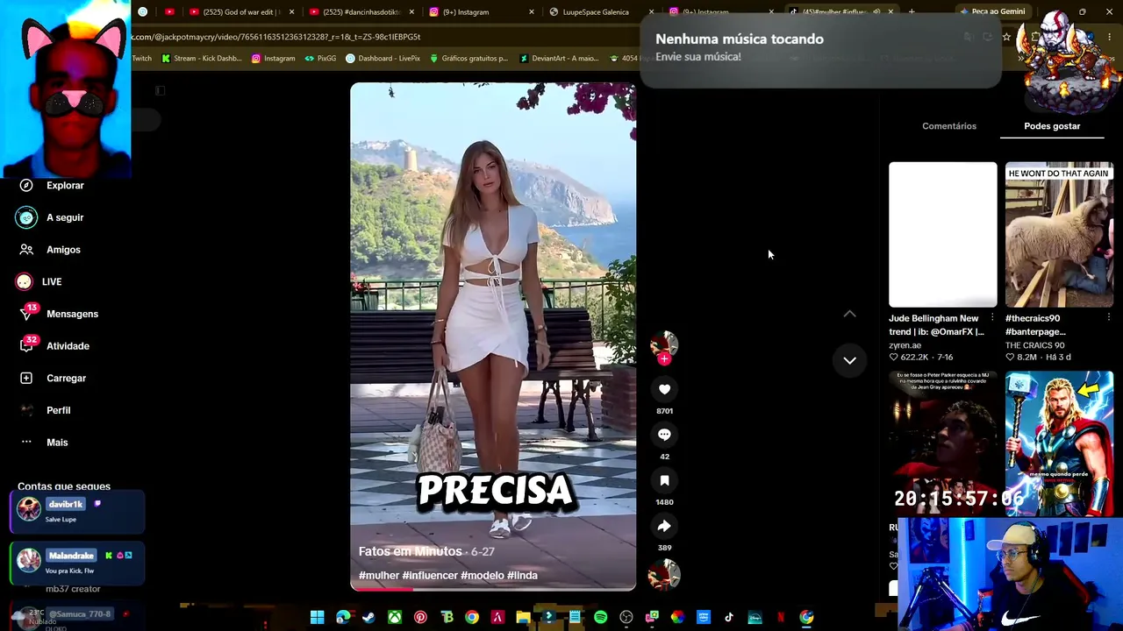Click the Fatos em Minutos creator name
The width and height of the screenshot is (1123, 631).
(410, 551)
